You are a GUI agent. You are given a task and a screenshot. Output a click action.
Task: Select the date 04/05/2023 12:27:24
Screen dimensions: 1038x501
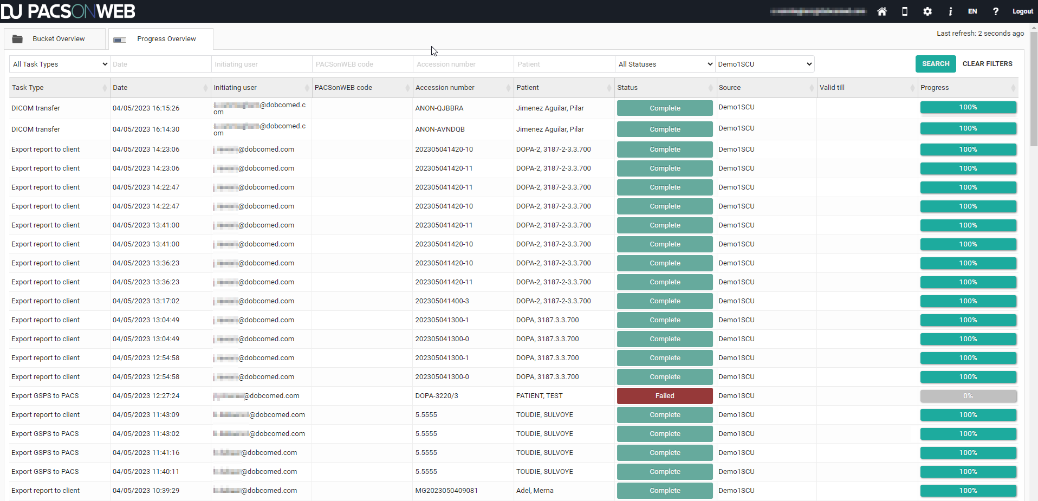[x=146, y=396]
